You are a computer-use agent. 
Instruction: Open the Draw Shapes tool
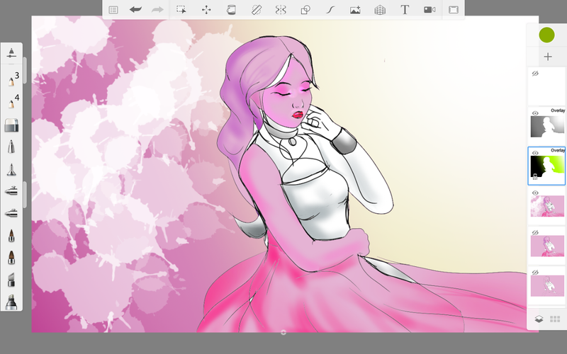(x=305, y=10)
